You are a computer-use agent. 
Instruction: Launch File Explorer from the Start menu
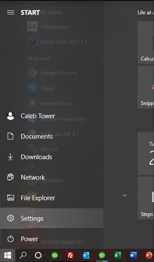pos(52,198)
